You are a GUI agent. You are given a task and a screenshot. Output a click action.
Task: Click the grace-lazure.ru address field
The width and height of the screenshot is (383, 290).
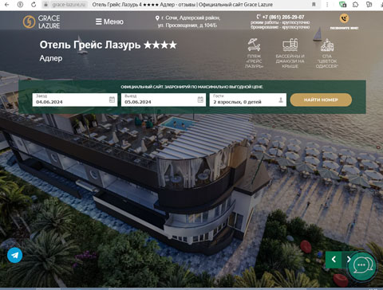point(69,5)
